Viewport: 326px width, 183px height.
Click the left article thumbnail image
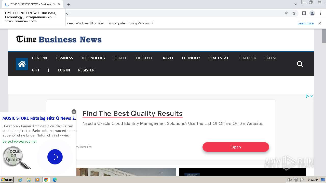126,172
